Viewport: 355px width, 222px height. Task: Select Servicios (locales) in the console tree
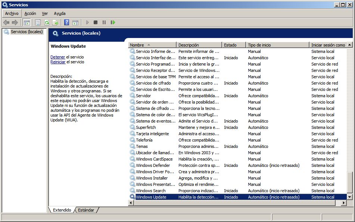(x=27, y=32)
